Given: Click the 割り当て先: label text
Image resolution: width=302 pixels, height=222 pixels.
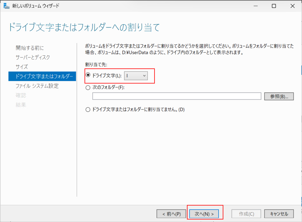Looking at the screenshot, I should [96, 65].
